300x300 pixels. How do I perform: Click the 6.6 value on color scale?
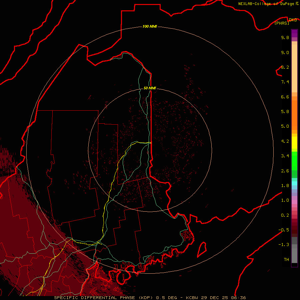click(x=285, y=97)
